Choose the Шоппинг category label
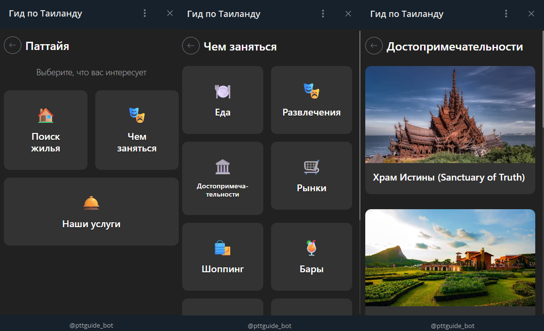Viewport: 544px width, 331px height. [x=222, y=269]
